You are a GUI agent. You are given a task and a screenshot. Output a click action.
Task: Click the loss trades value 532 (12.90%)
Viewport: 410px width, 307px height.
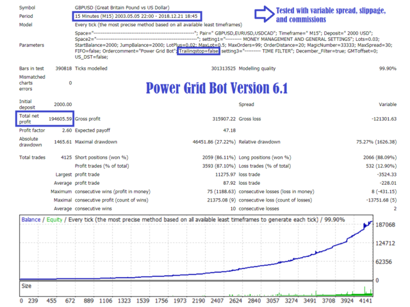pos(381,166)
